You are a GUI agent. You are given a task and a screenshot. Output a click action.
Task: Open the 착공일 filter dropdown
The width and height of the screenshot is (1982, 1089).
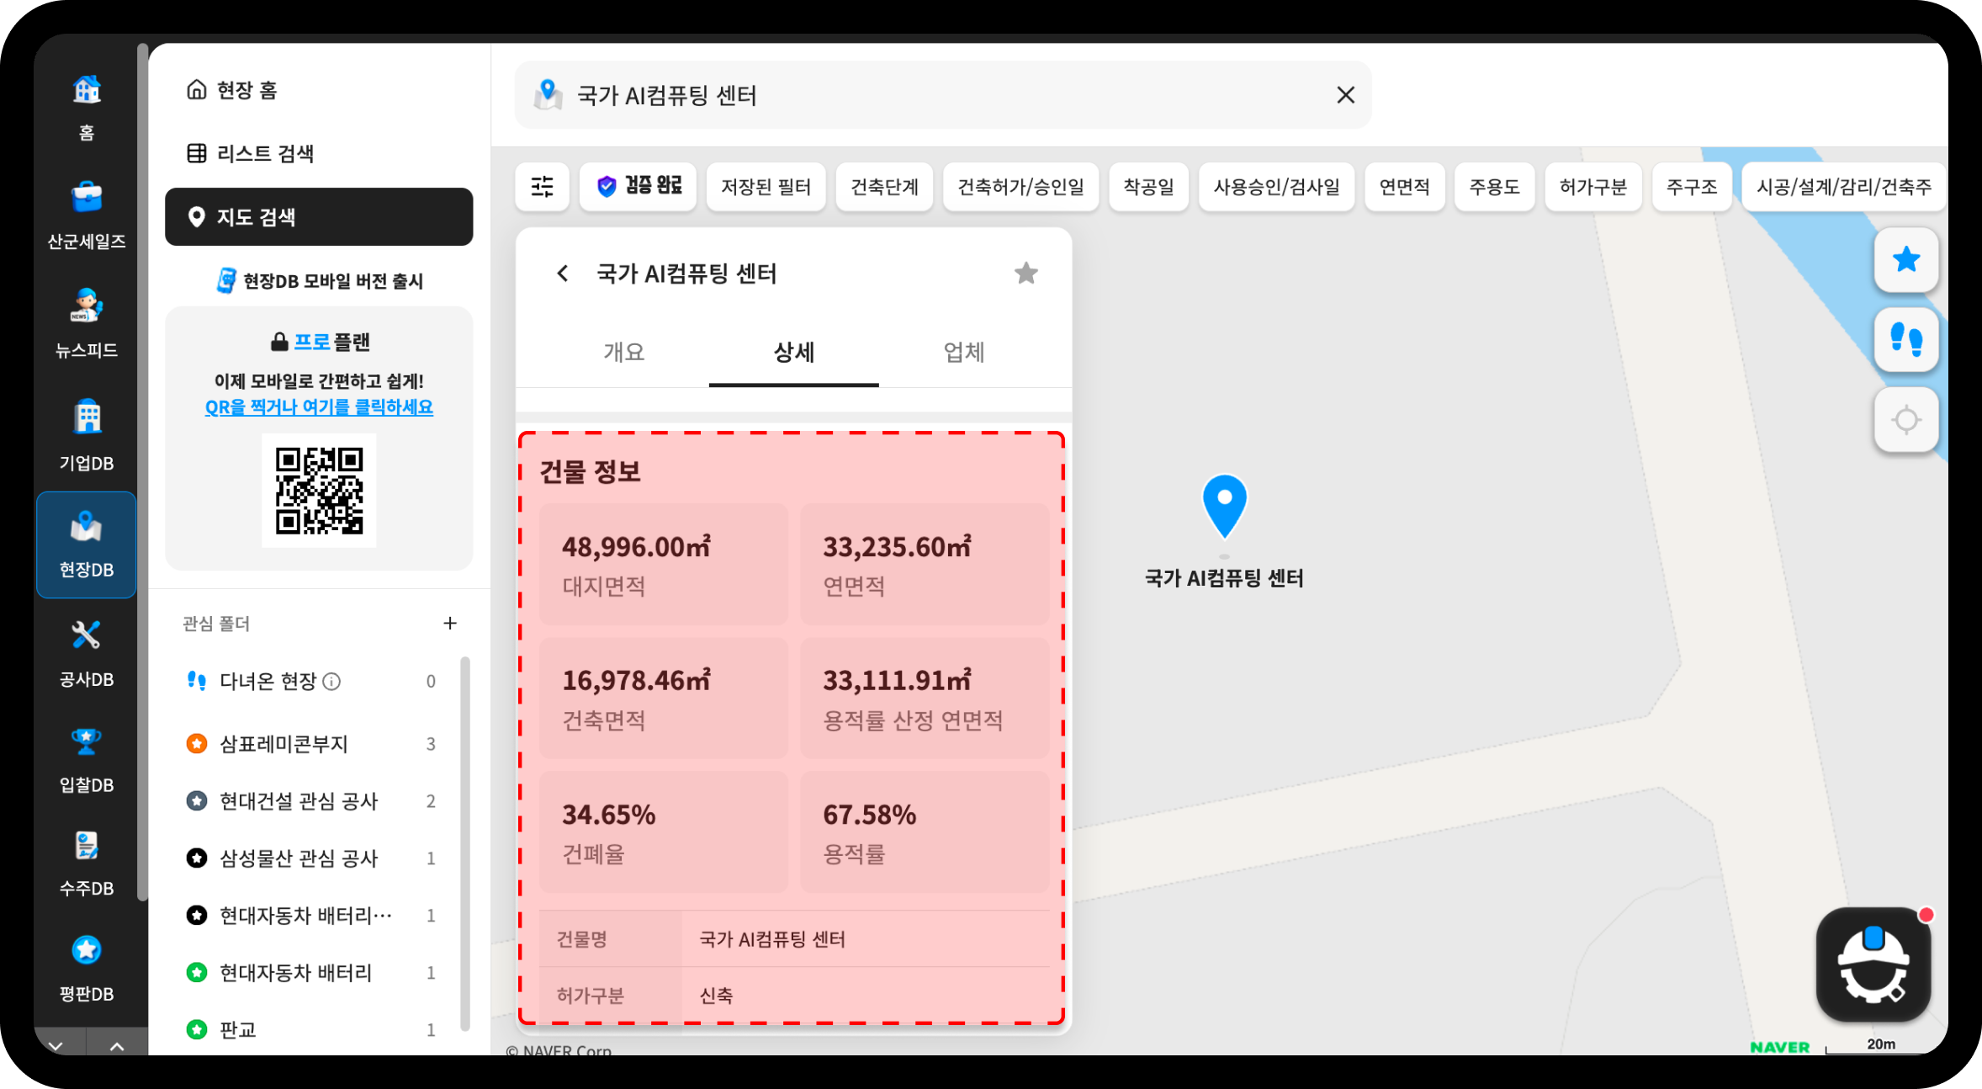pyautogui.click(x=1148, y=186)
